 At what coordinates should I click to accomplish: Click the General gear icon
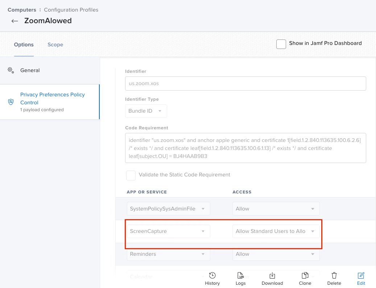point(11,70)
